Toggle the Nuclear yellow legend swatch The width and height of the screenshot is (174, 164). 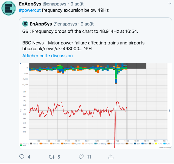156,143
